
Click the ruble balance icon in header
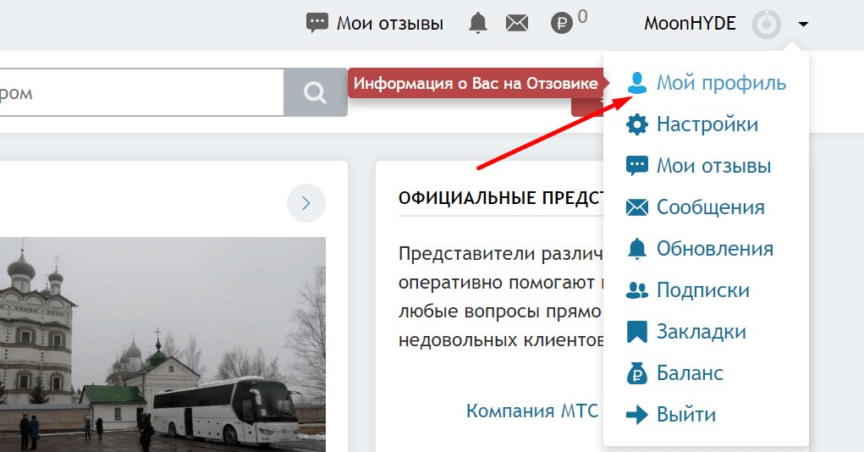pos(562,24)
